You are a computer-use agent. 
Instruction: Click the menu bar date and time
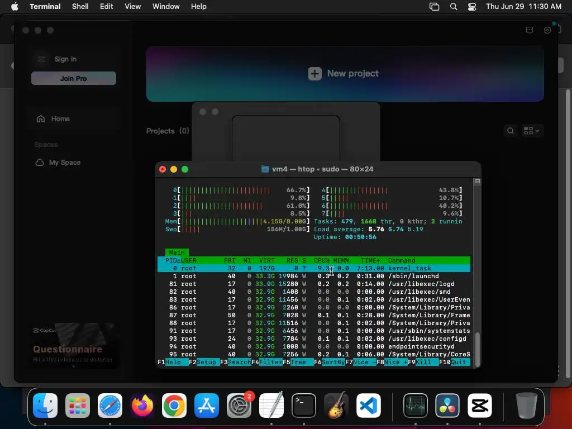523,6
